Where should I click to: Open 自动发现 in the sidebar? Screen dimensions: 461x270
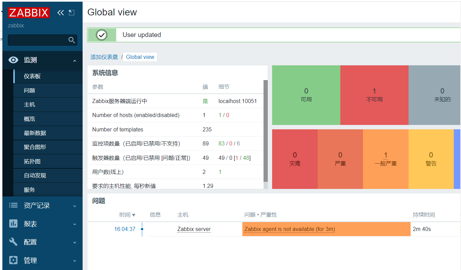pos(48,176)
